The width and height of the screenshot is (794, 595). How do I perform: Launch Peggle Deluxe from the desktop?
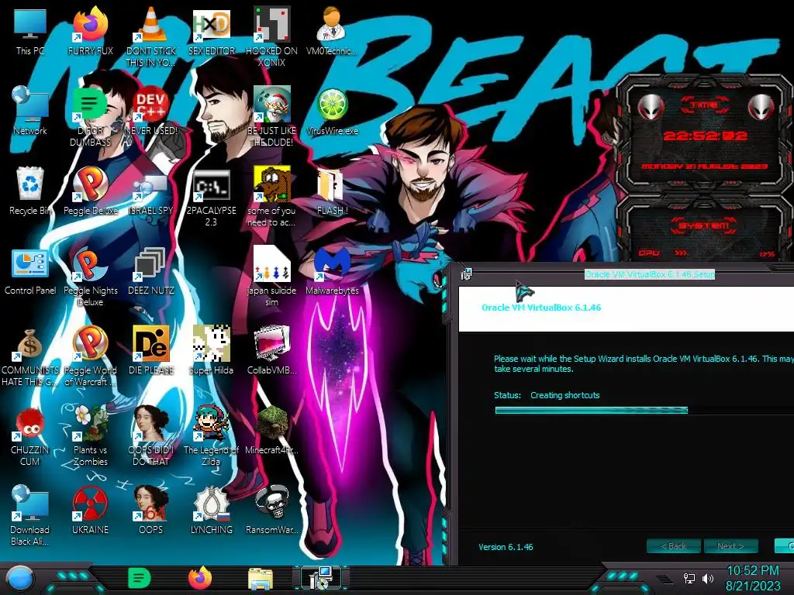coord(90,191)
